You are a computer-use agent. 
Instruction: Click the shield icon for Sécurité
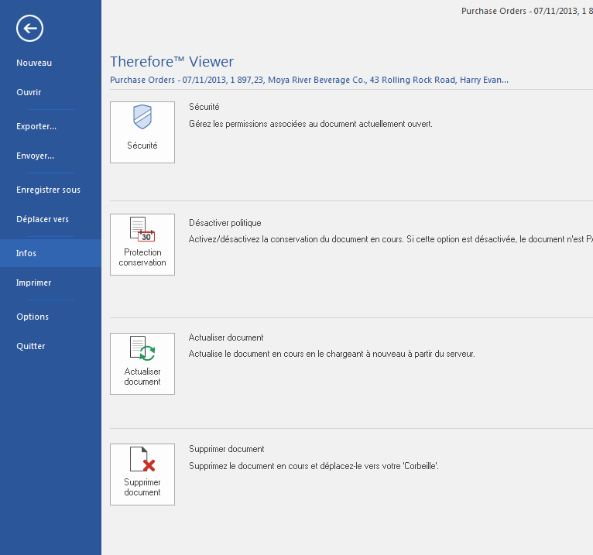[142, 118]
